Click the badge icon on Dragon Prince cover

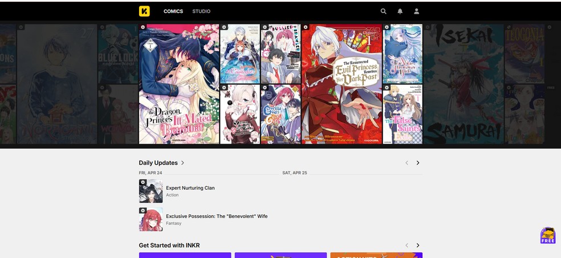143,27
